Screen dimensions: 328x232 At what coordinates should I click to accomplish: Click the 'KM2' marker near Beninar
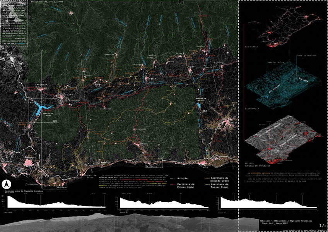pos(205,111)
